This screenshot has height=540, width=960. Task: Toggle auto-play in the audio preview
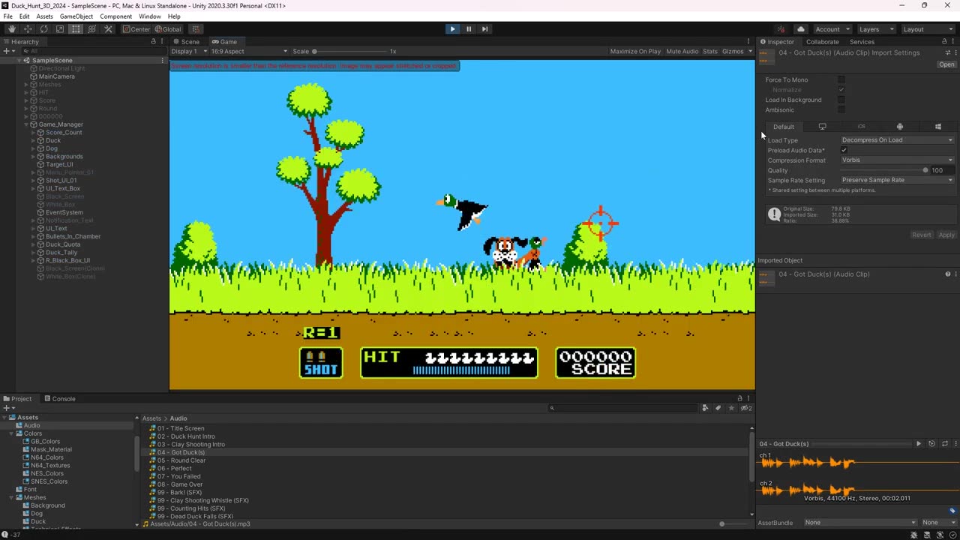932,444
